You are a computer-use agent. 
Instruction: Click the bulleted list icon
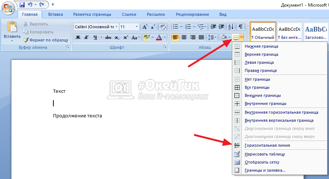coord(176,27)
